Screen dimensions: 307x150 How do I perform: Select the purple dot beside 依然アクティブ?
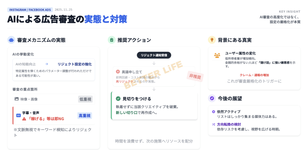213,112
